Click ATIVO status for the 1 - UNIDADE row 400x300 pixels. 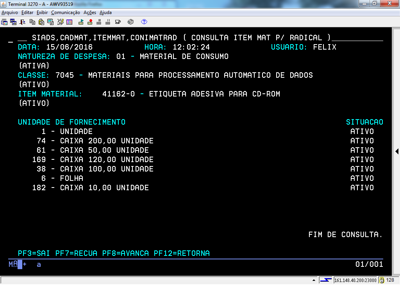point(362,131)
